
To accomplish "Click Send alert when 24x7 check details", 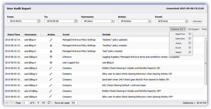I will pyautogui.click(x=136, y=79).
